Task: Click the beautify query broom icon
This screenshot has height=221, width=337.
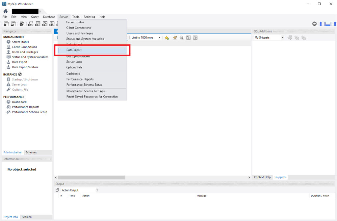Action: (x=174, y=37)
